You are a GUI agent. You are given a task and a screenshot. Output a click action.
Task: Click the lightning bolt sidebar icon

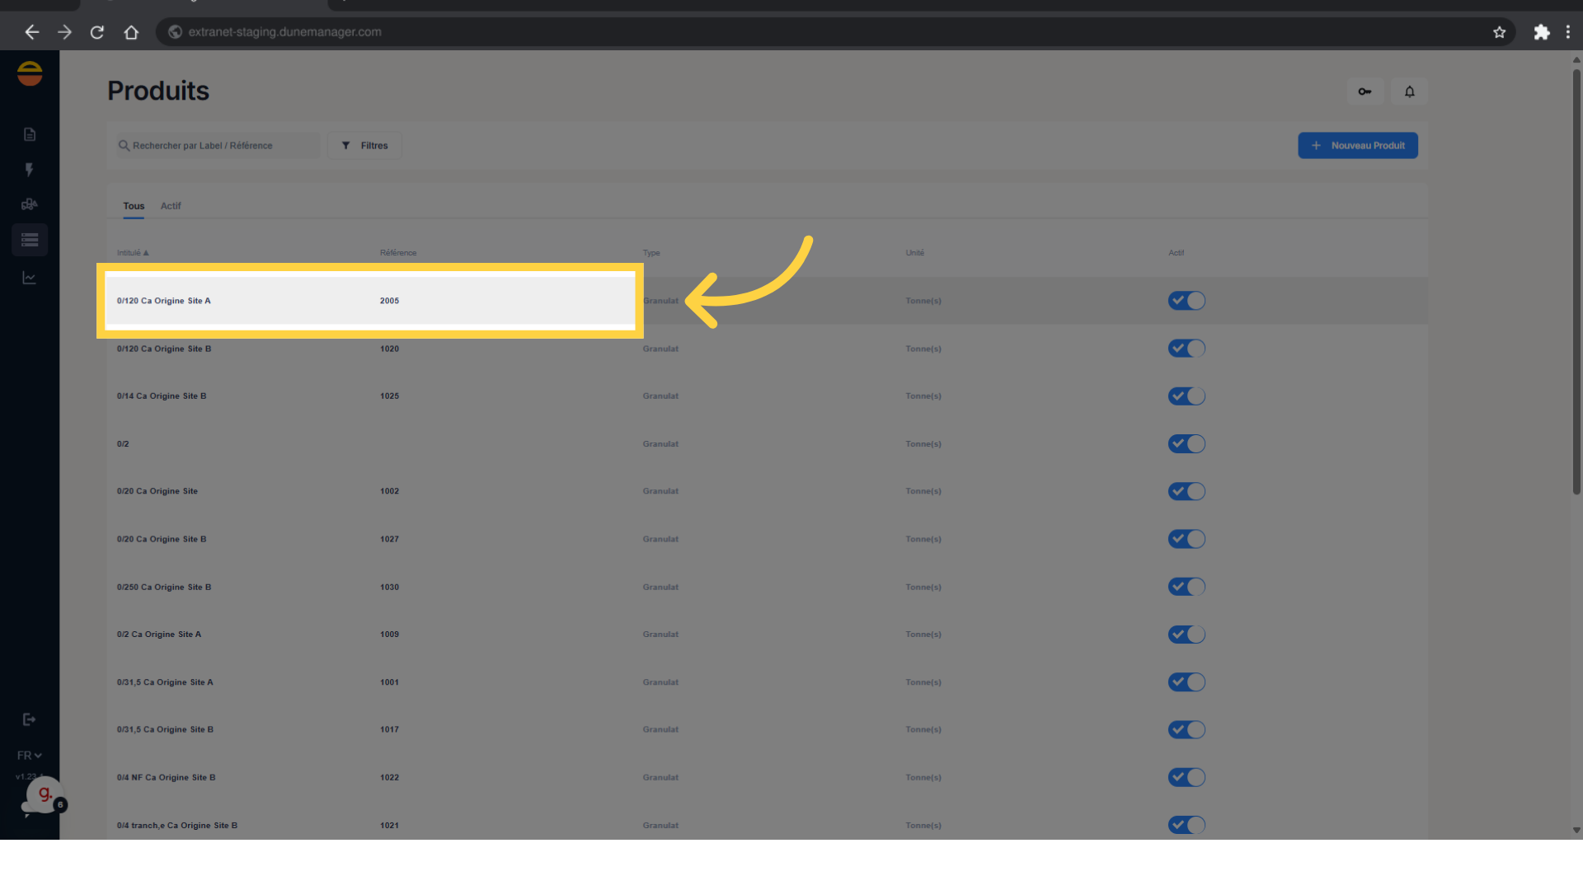tap(30, 170)
